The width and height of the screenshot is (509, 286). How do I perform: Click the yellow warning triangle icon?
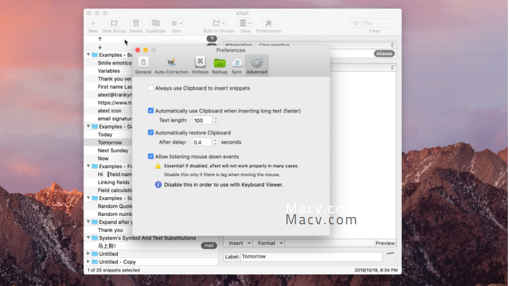tap(158, 166)
